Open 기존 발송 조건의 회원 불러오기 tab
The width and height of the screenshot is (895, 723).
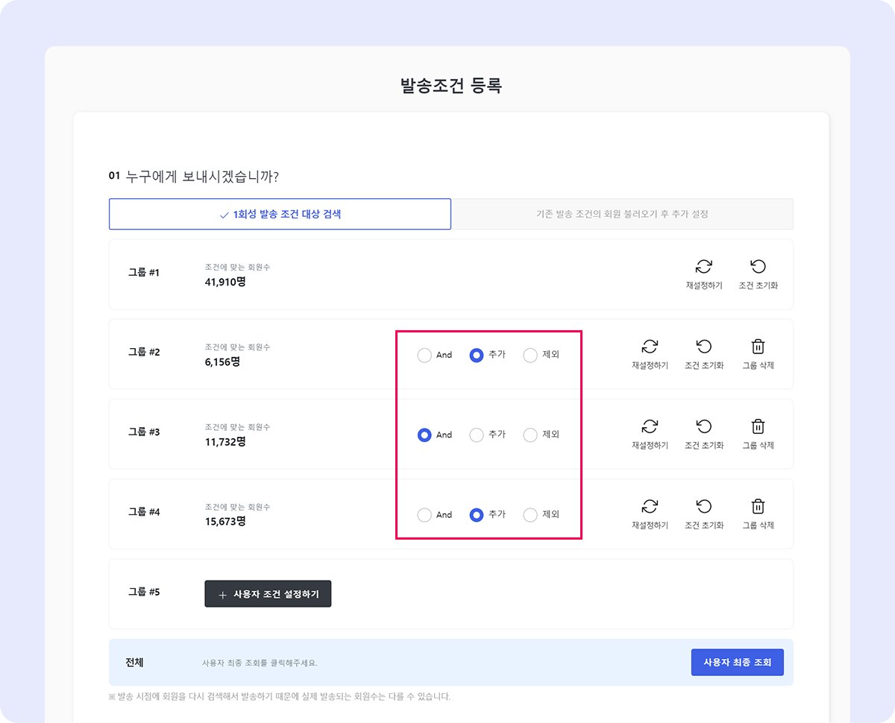(622, 214)
